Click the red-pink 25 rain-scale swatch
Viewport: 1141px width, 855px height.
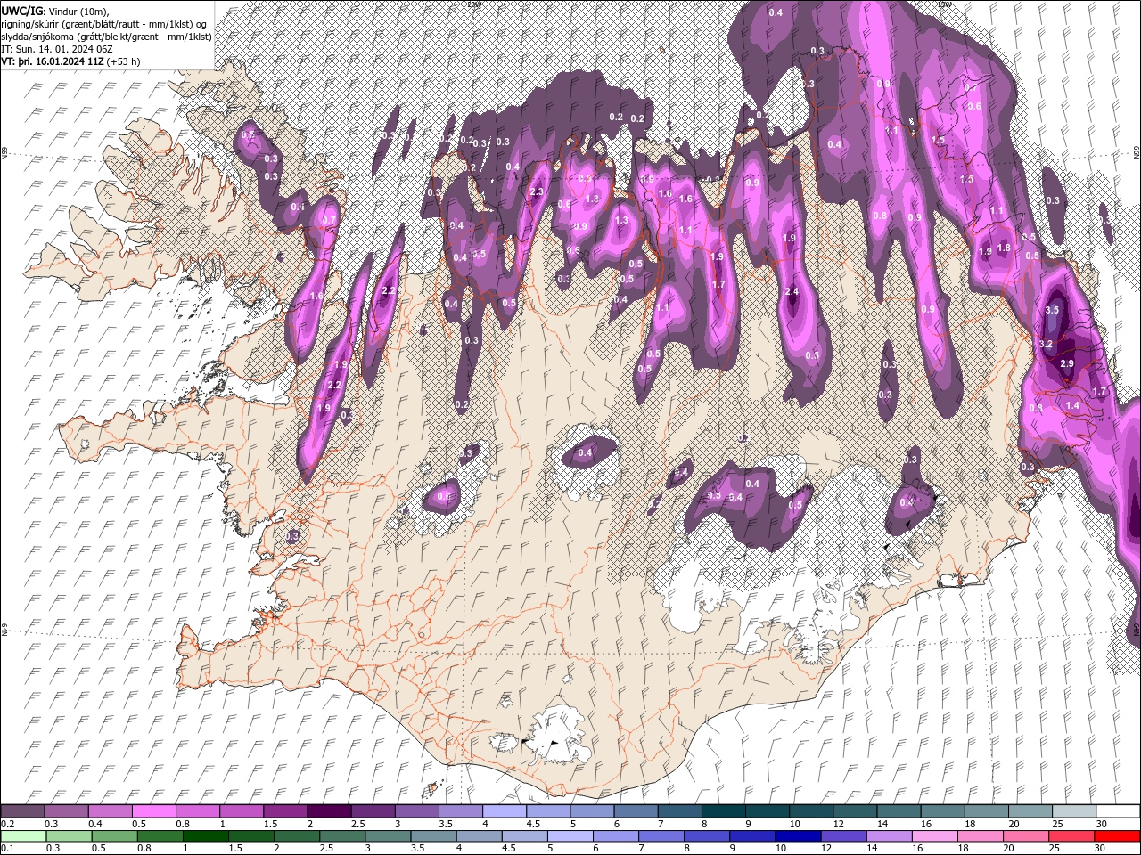tap(1071, 835)
